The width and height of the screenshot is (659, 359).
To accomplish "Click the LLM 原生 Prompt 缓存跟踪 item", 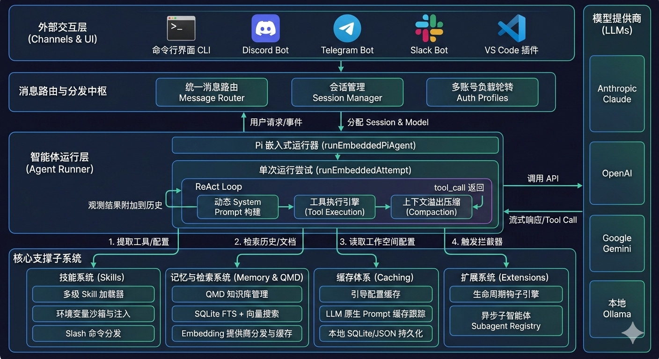I will (x=376, y=314).
